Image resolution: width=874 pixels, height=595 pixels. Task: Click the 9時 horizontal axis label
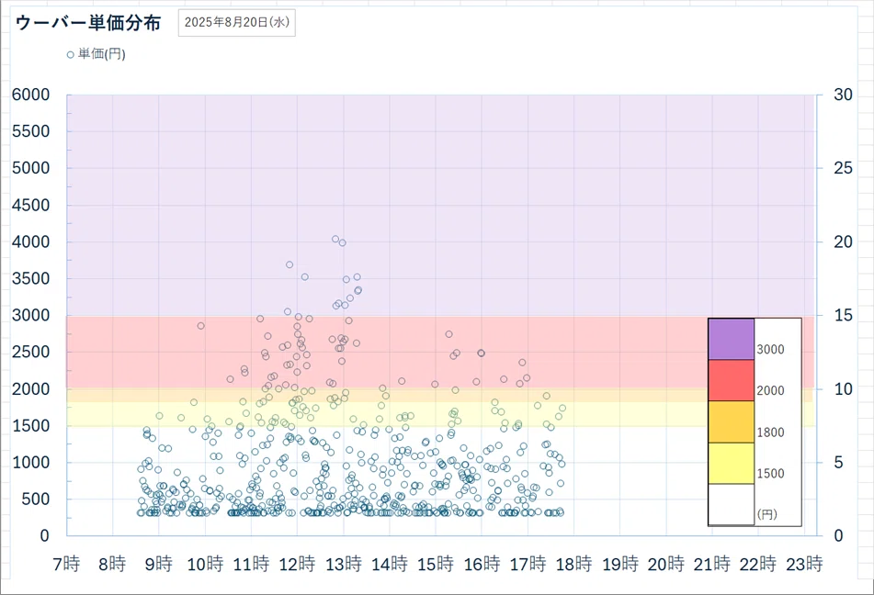159,564
